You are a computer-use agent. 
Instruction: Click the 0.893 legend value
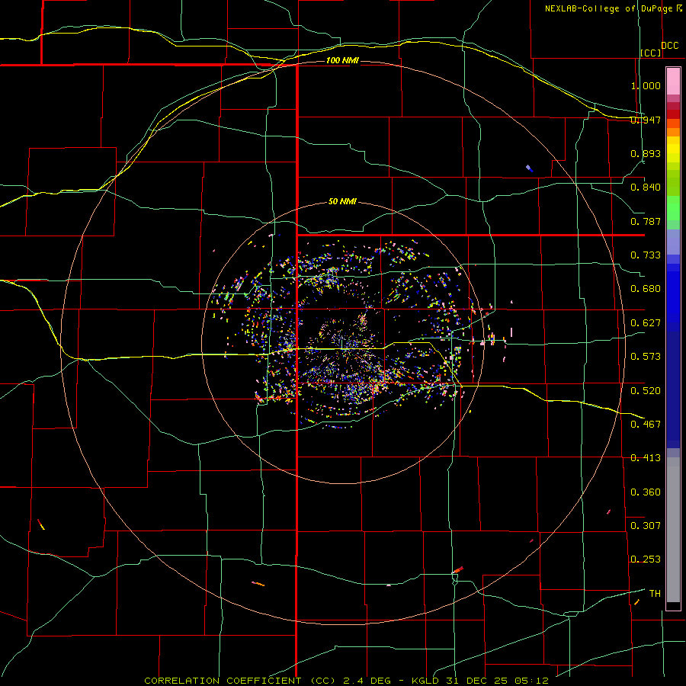pyautogui.click(x=646, y=153)
